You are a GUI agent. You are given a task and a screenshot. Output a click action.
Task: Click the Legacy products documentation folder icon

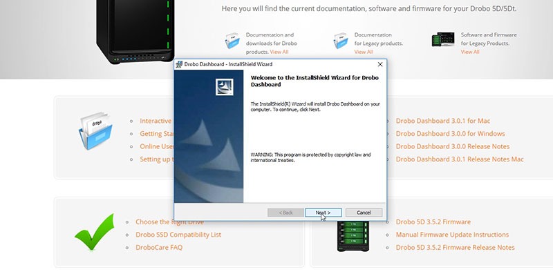click(341, 41)
